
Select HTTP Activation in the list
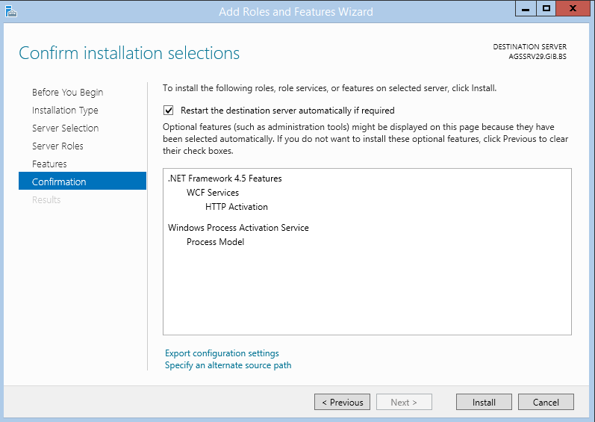237,207
